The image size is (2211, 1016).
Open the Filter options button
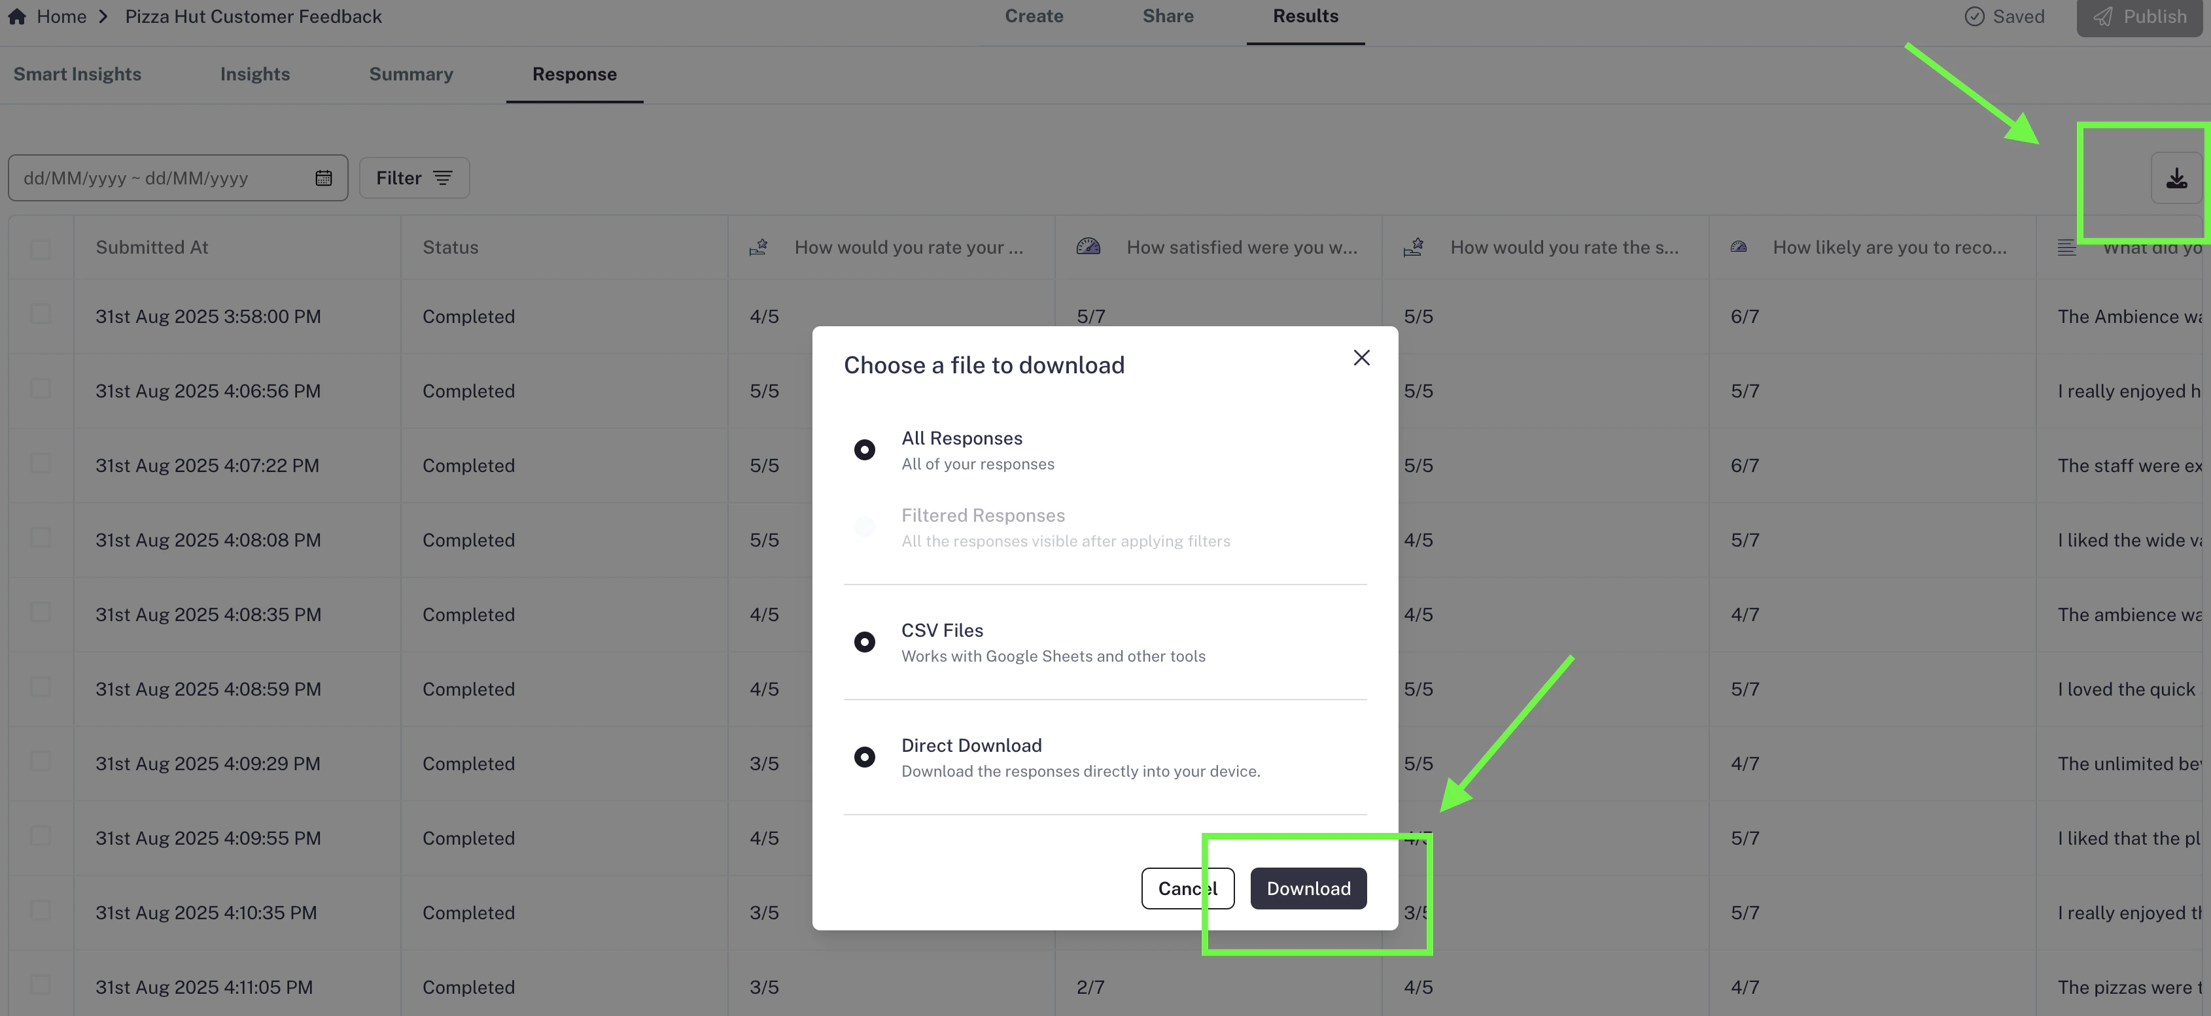[x=415, y=178]
